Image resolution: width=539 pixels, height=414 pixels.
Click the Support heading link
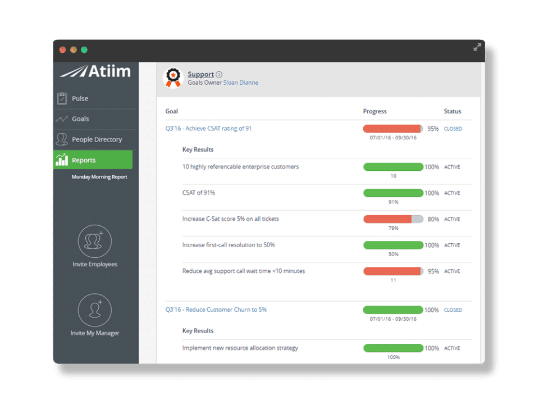click(x=201, y=74)
